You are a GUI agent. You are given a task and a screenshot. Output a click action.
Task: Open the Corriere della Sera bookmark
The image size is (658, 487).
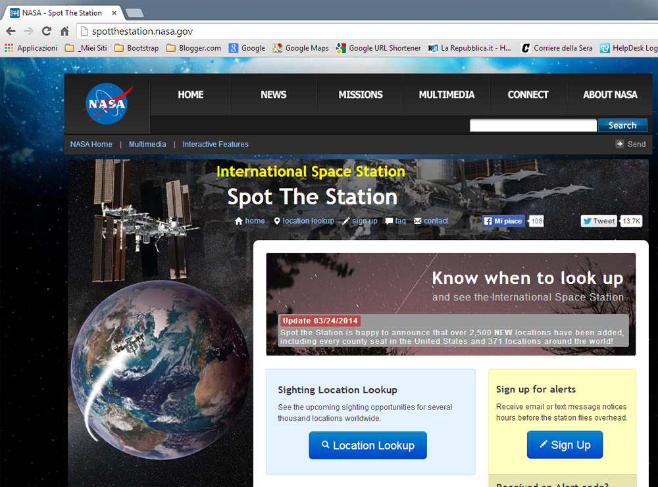[557, 48]
